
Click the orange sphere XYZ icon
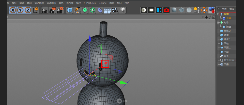[x=196, y=10]
